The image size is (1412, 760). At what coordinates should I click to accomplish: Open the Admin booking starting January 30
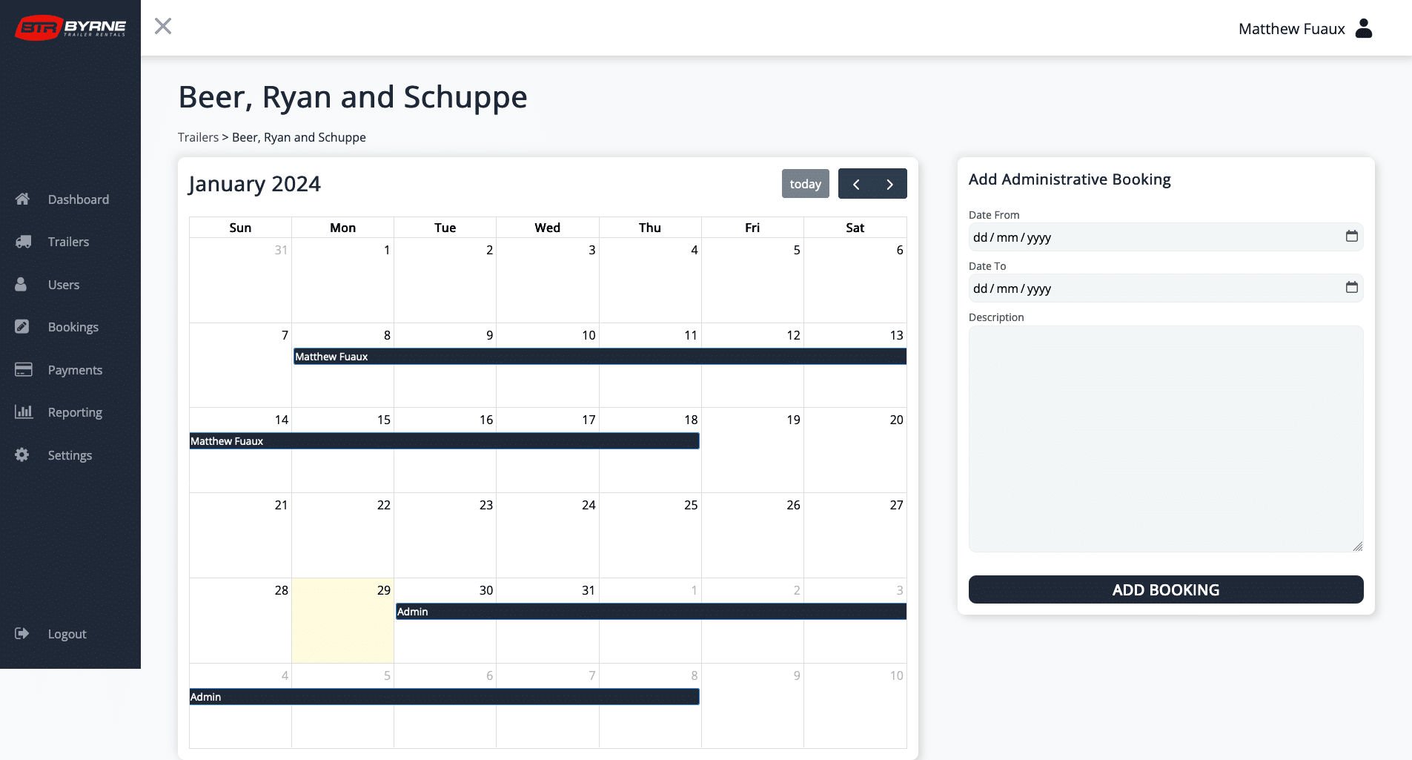[650, 612]
